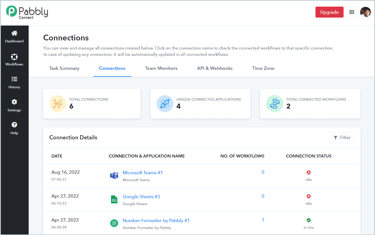Viewport: 375px width, 235px height.
Task: Open Workflows via the puzzle icon
Action: (14, 57)
